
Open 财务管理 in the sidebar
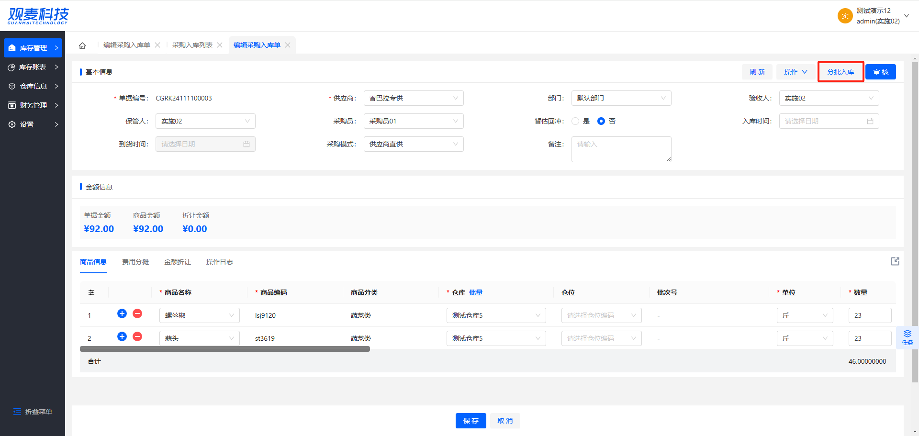coord(33,105)
